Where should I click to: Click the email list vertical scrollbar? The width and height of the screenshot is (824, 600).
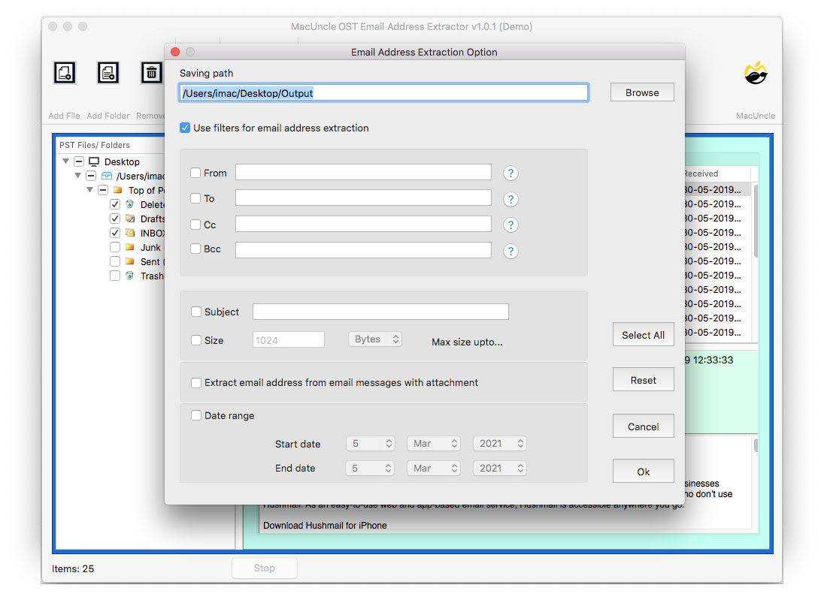pos(755,221)
